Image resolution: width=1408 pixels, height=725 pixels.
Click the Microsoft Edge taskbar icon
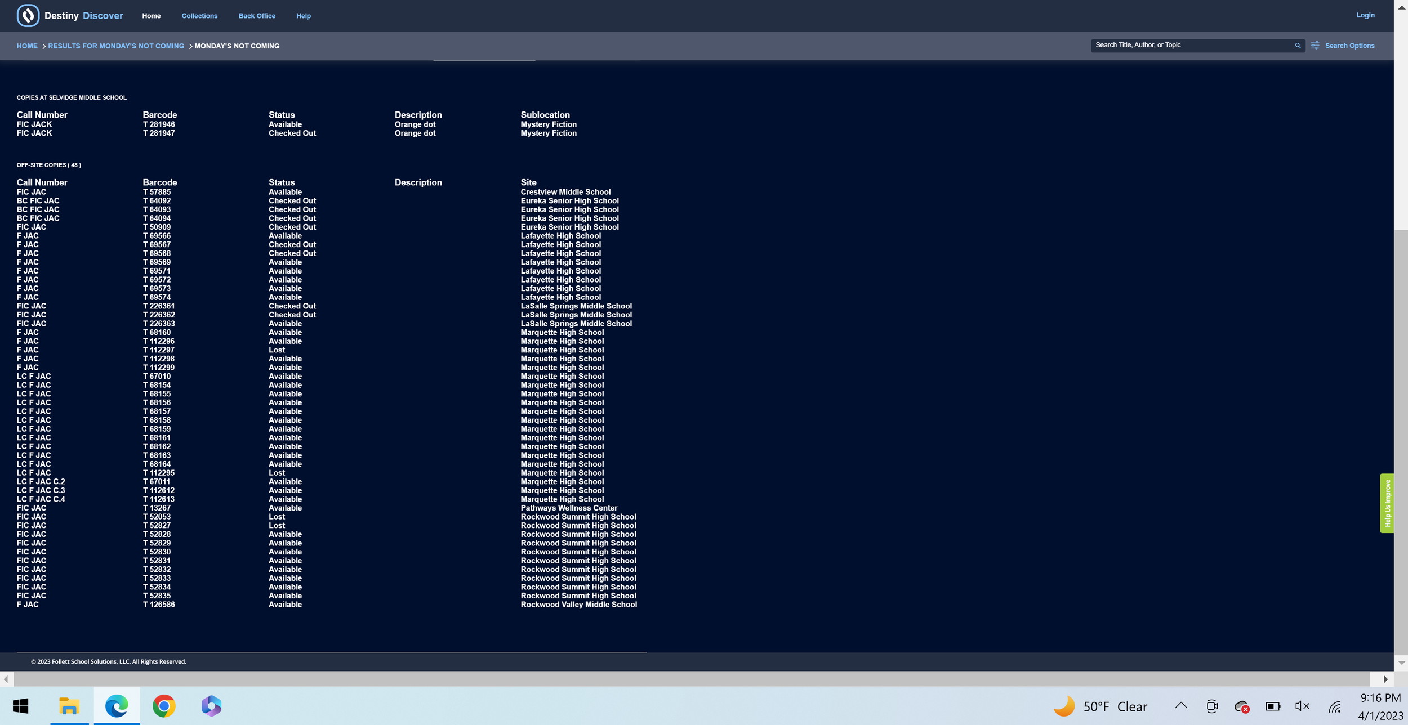117,706
